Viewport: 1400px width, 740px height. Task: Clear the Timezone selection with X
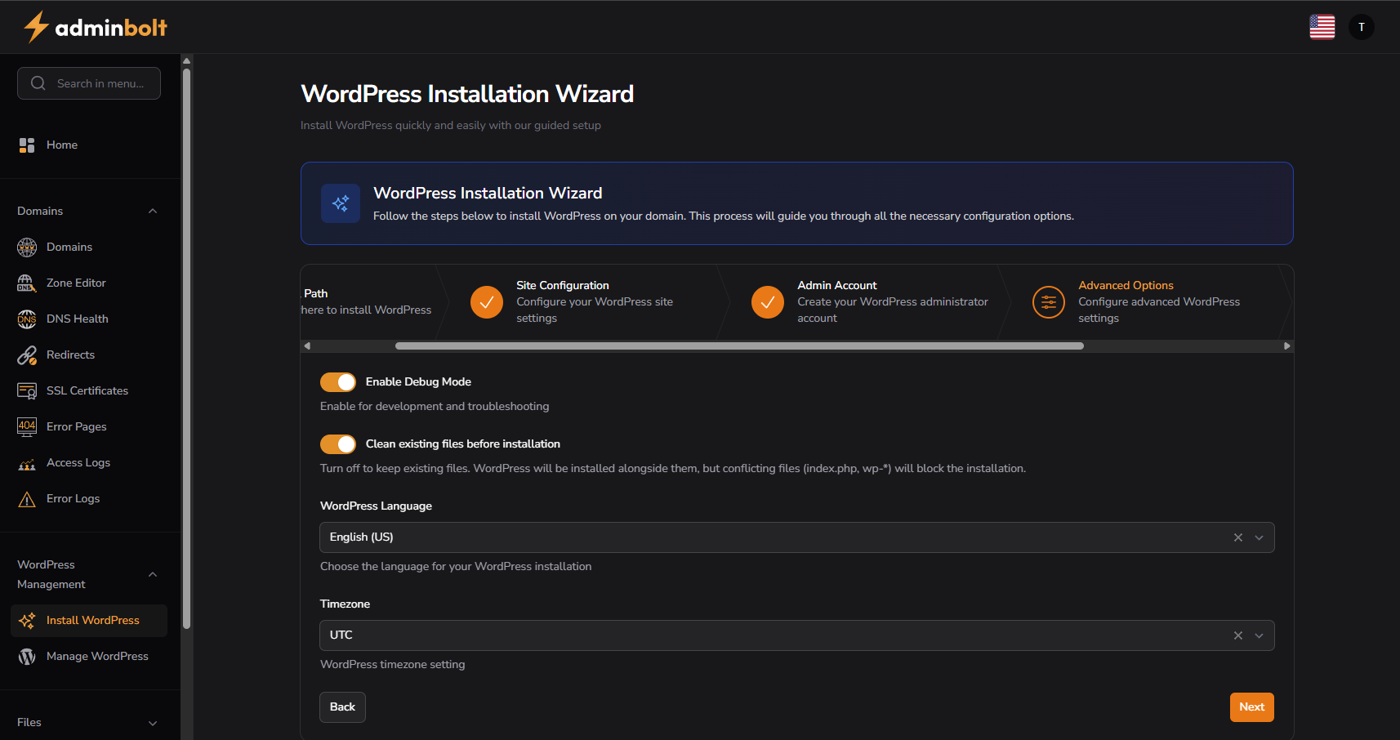tap(1238, 635)
